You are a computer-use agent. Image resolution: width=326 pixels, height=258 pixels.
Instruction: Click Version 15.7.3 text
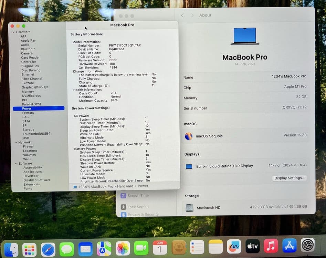click(x=295, y=135)
